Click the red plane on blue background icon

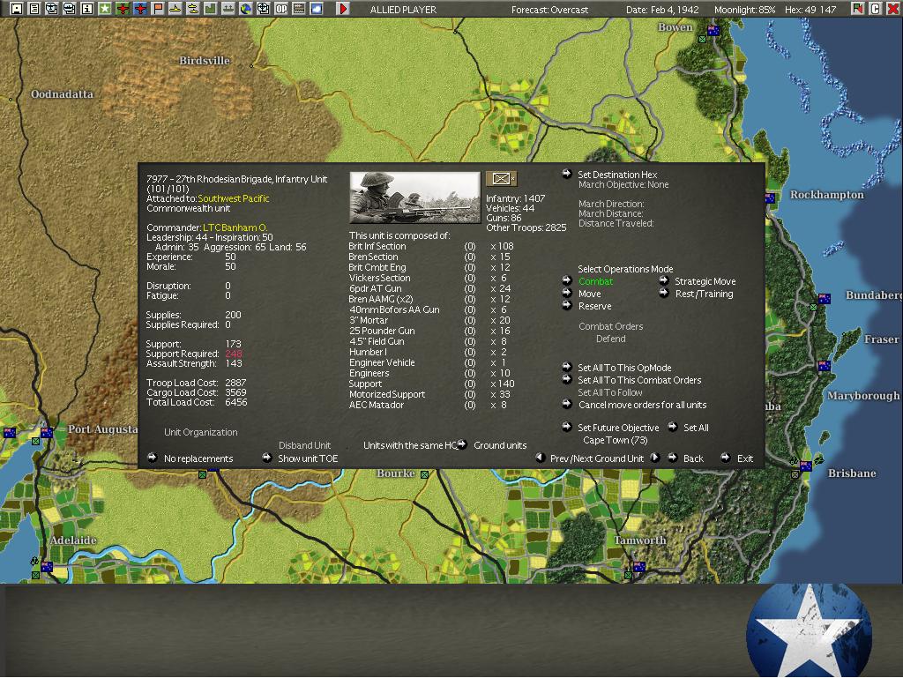point(140,9)
